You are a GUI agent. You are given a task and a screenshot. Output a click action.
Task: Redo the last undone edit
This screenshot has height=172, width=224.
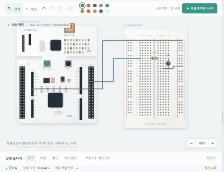[52, 8]
